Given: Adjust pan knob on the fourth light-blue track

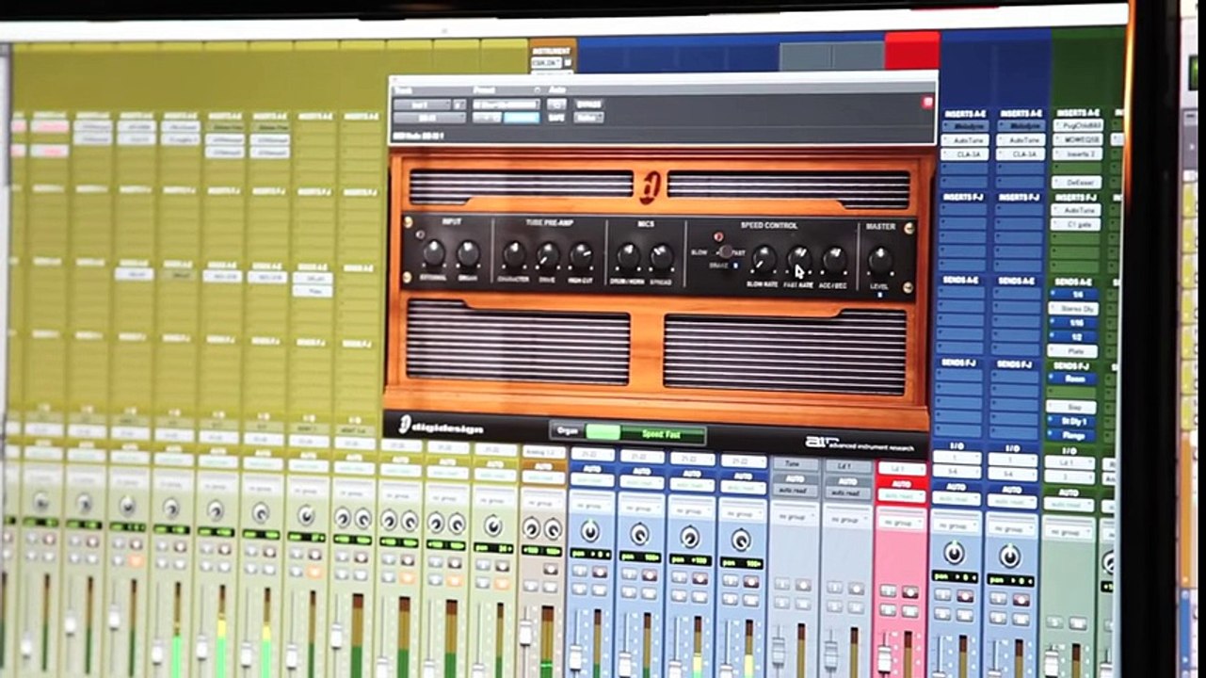Looking at the screenshot, I should pyautogui.click(x=741, y=540).
